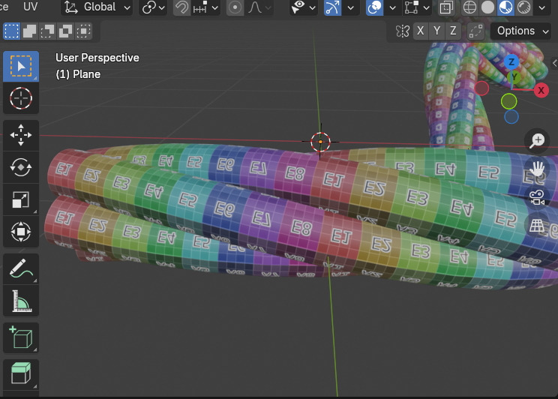Toggle snapping magnet
Screen dimensions: 558x399
click(x=181, y=7)
